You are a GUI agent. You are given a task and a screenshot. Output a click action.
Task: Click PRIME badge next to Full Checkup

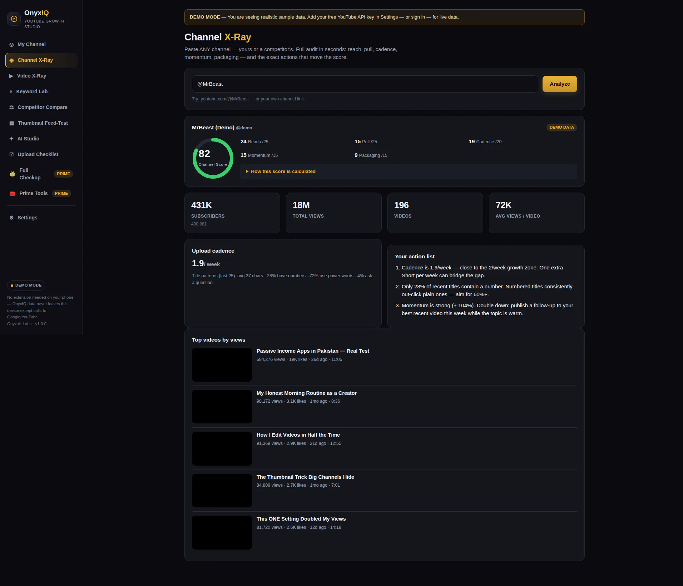tap(63, 174)
